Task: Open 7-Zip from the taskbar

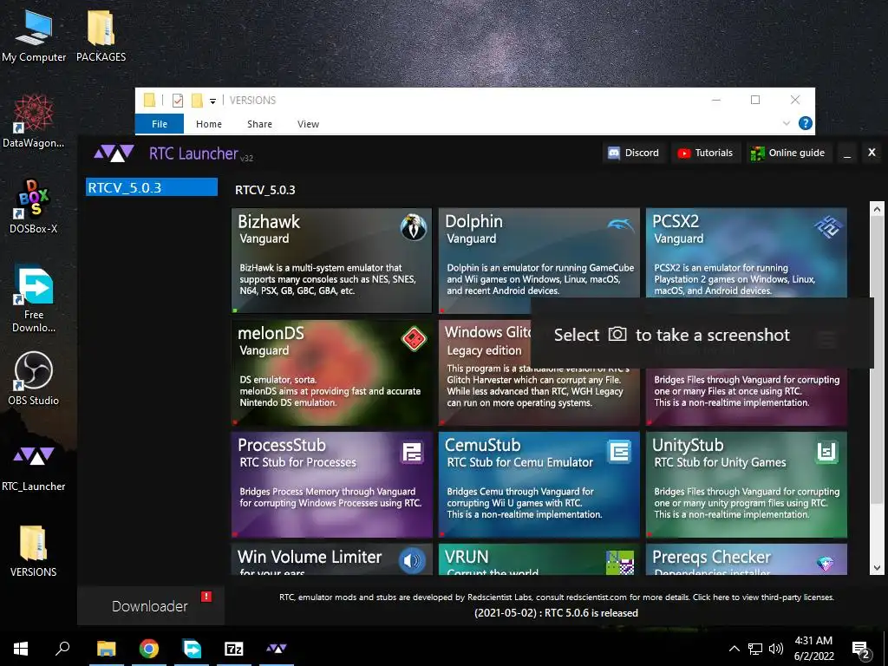Action: tap(234, 649)
